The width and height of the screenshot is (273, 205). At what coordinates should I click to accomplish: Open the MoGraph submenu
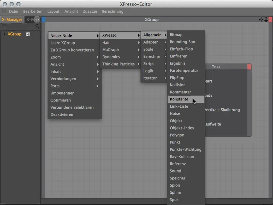pos(120,50)
